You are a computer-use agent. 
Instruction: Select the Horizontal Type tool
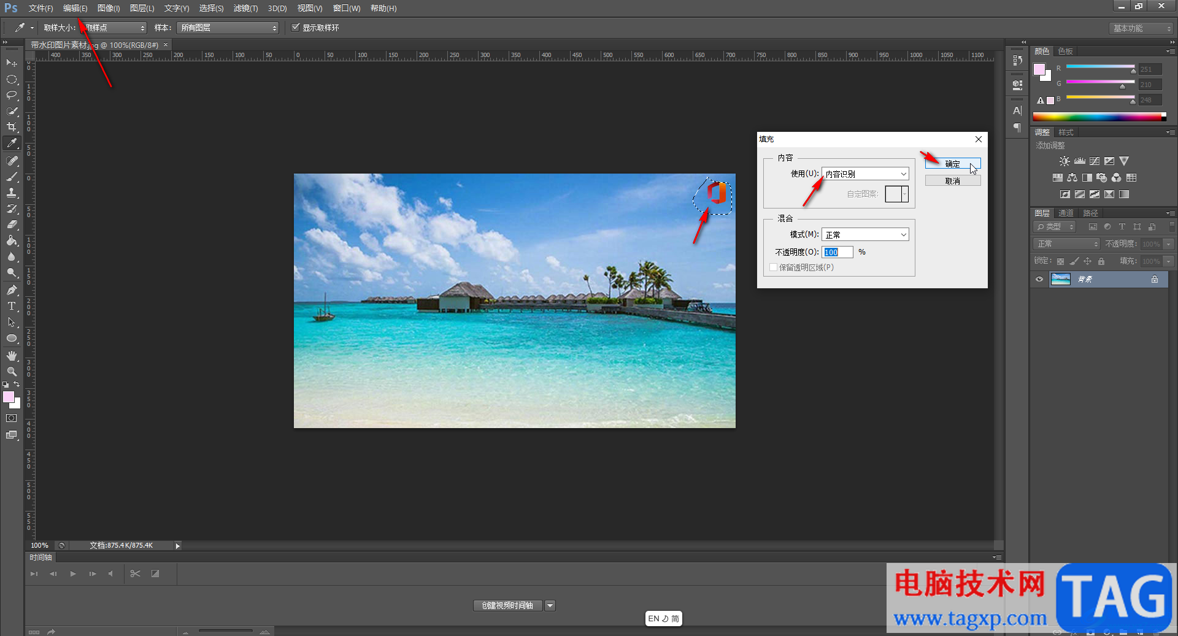[x=12, y=306]
